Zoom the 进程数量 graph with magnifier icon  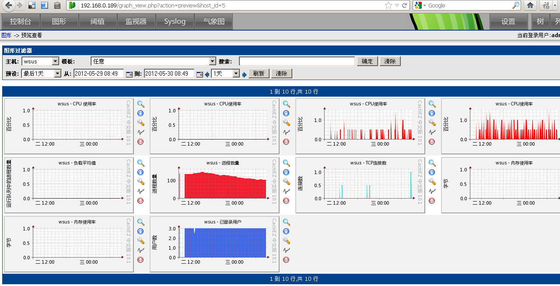coord(286,163)
